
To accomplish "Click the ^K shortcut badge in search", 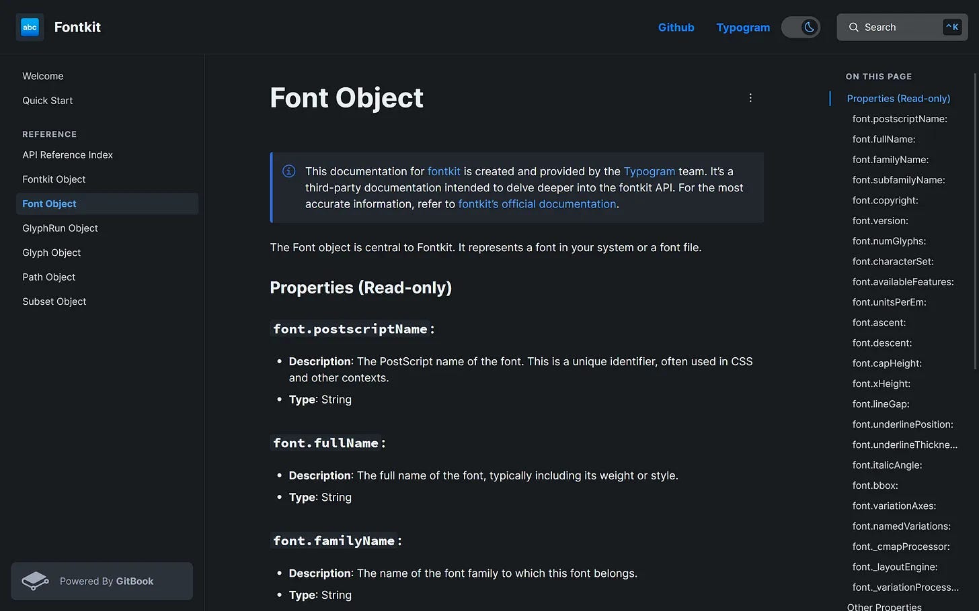I will point(952,27).
